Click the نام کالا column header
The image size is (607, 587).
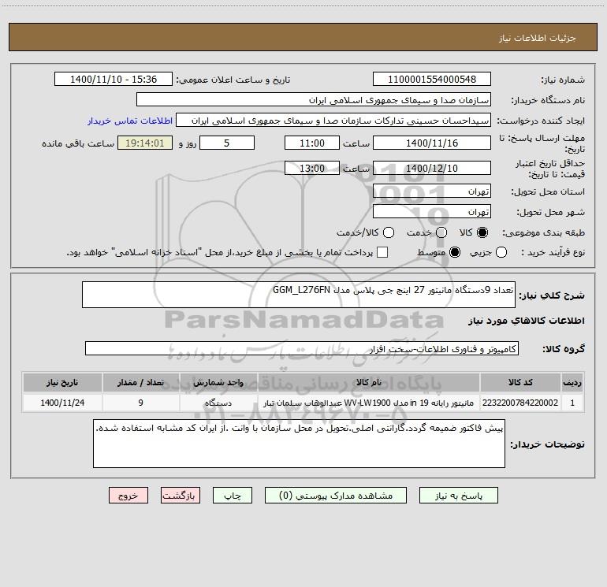coord(369,383)
